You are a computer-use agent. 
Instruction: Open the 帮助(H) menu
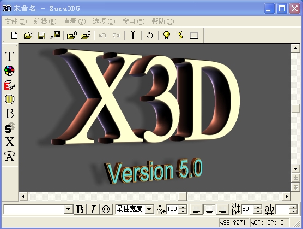pos(163,21)
